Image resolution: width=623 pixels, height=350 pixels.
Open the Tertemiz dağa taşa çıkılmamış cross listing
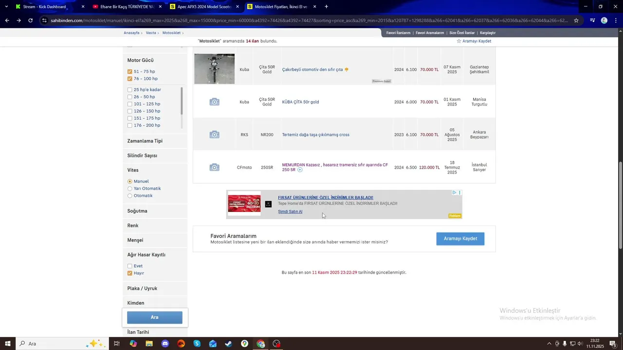(316, 135)
